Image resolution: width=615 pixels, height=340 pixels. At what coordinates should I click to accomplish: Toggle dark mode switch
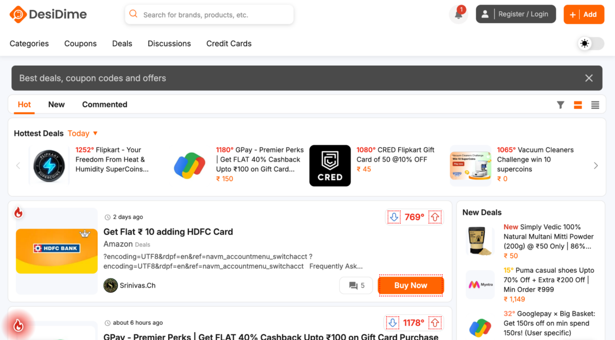pos(590,44)
